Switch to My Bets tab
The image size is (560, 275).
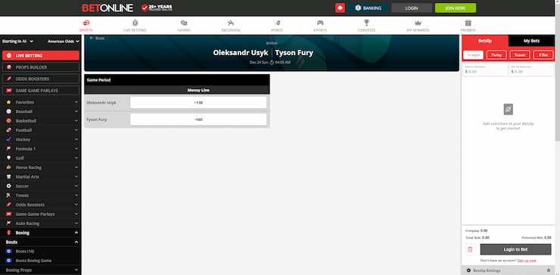click(x=531, y=41)
